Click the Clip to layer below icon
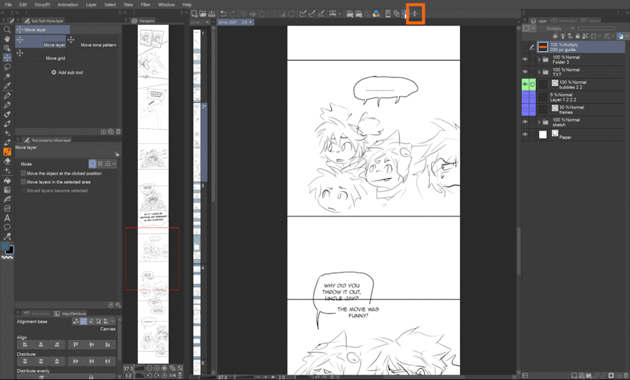Viewport: 630px width, 380px height. click(556, 36)
